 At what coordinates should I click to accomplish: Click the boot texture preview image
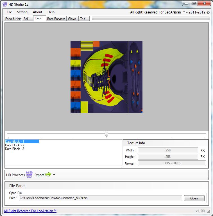(106, 77)
